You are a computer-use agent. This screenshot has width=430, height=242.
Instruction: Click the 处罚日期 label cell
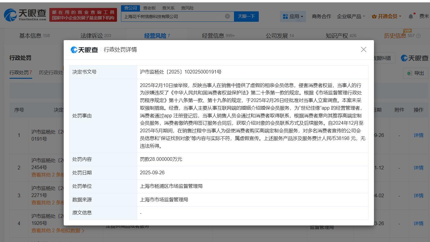coord(103,173)
